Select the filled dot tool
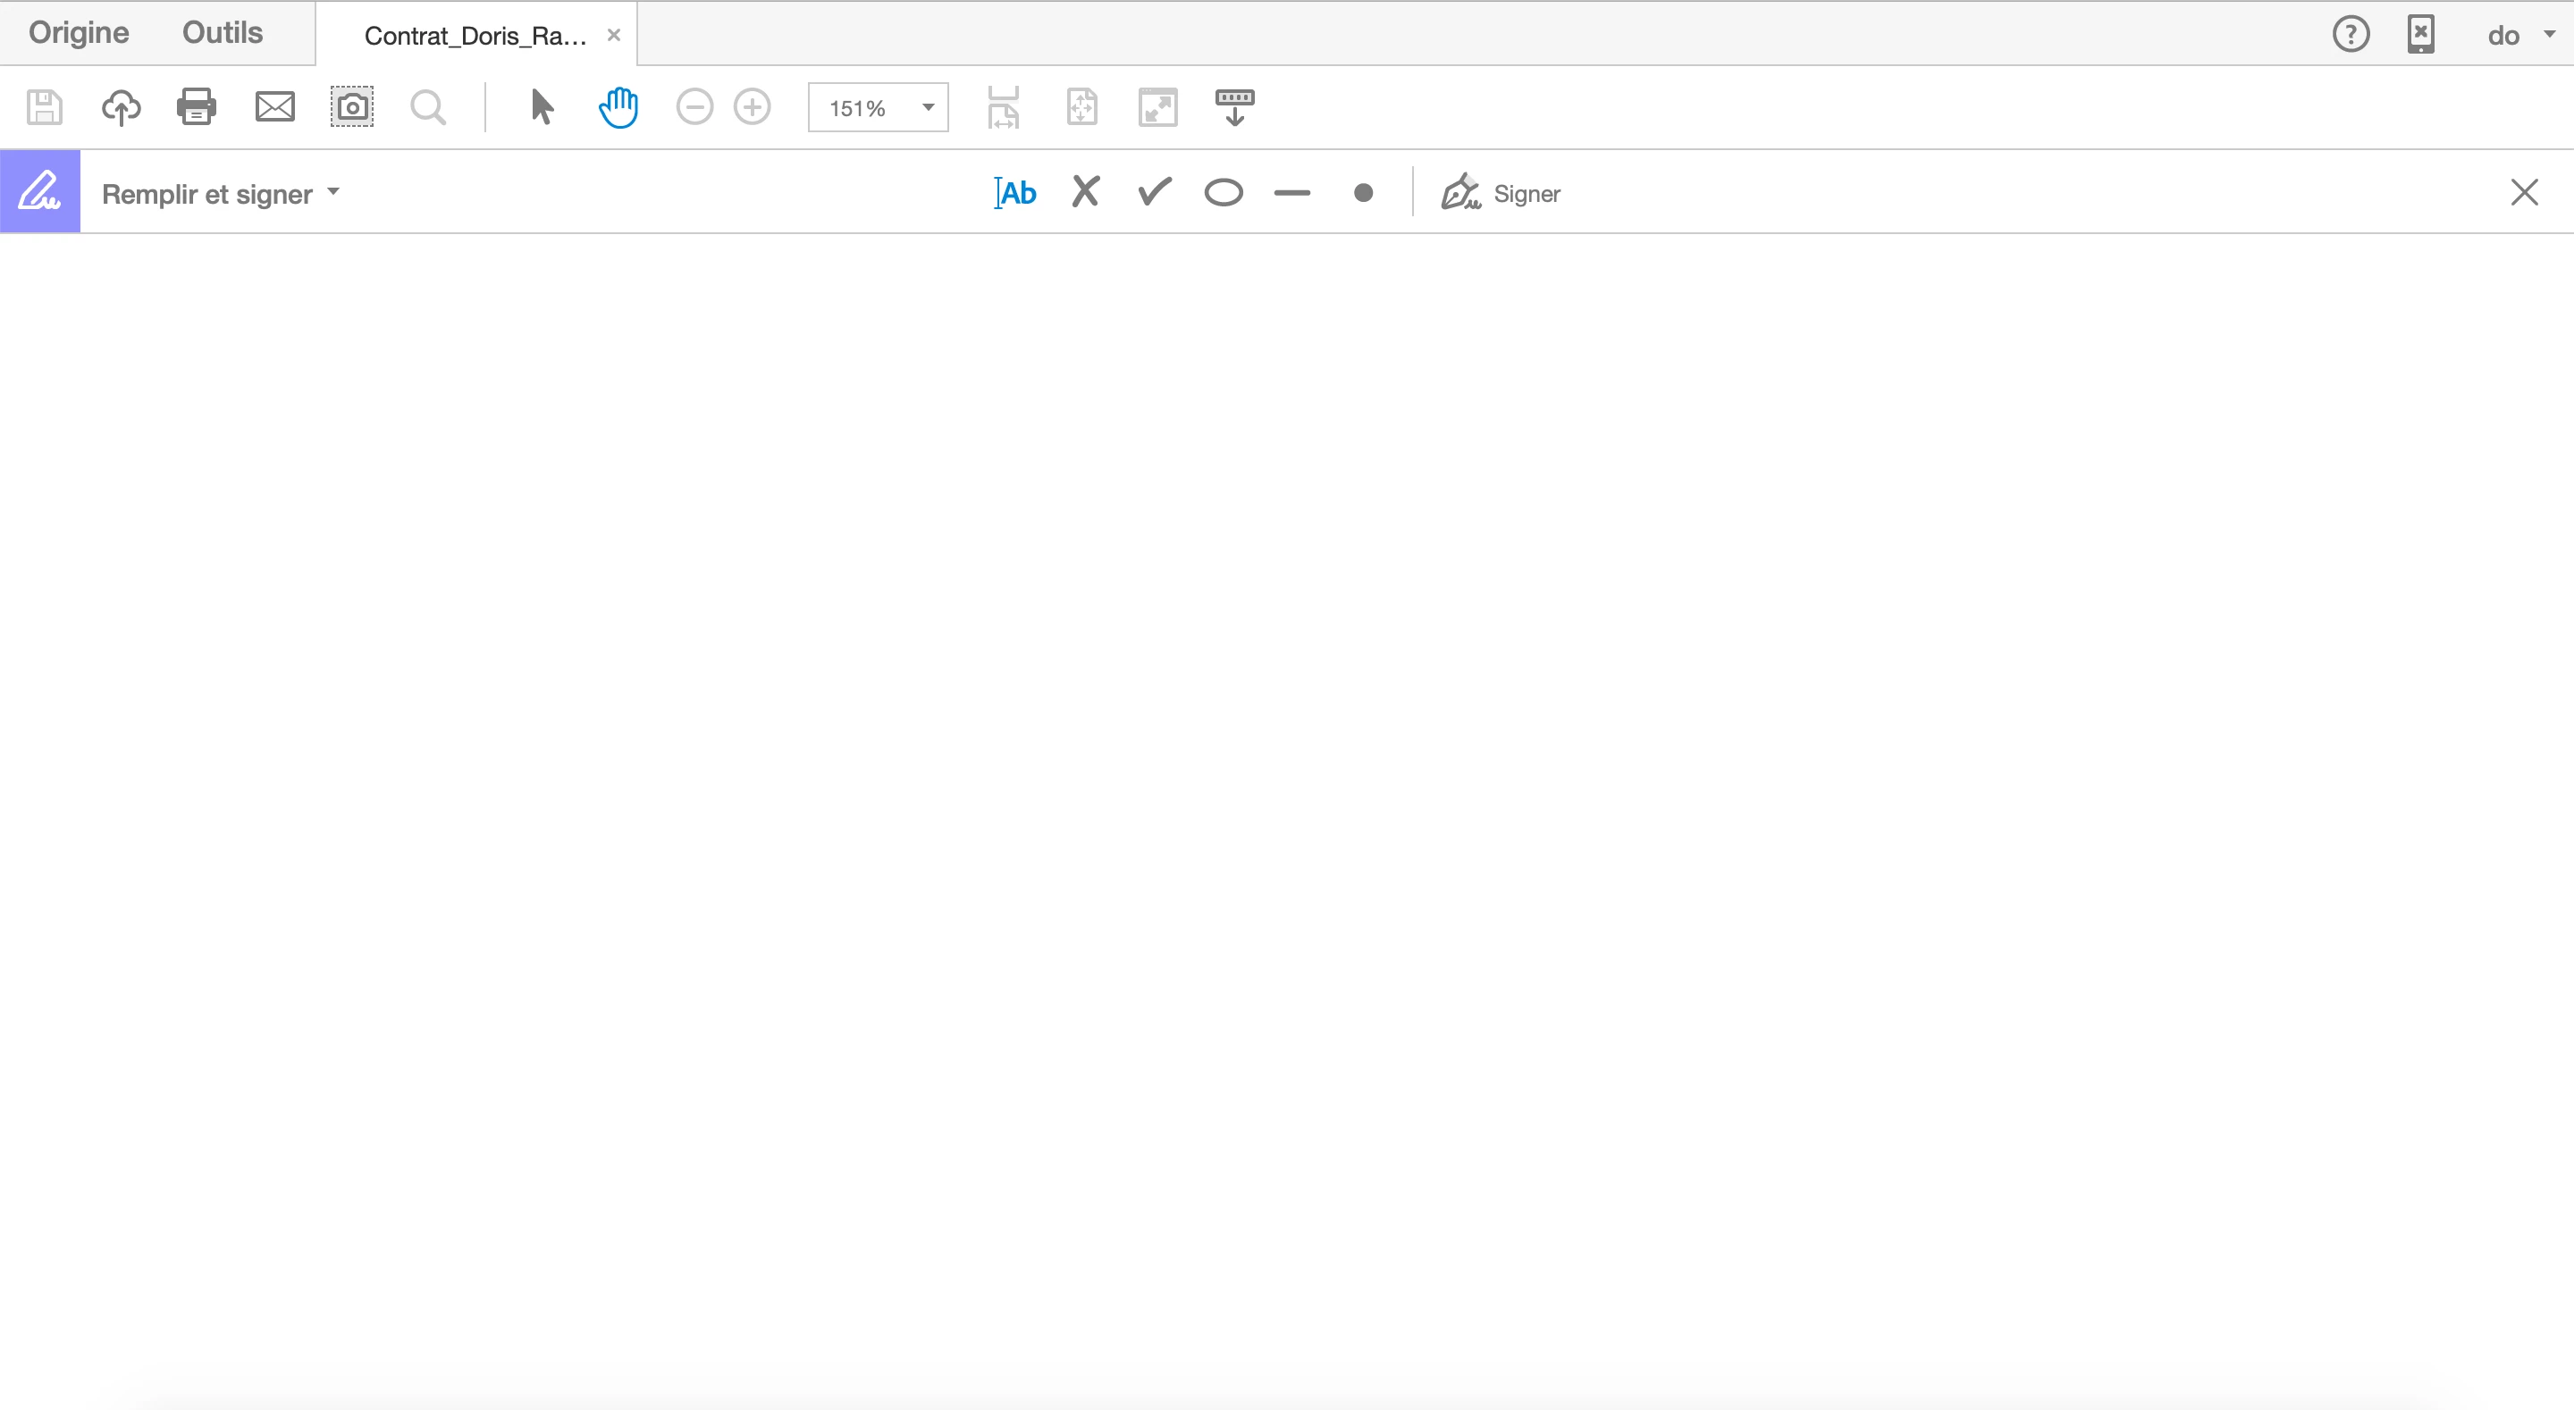This screenshot has height=1410, width=2574. coord(1363,193)
